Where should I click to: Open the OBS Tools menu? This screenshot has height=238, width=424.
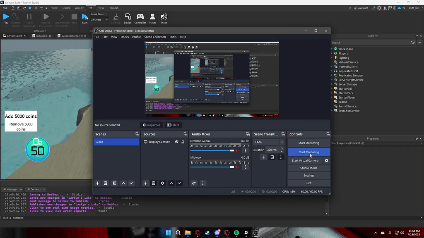coord(173,37)
